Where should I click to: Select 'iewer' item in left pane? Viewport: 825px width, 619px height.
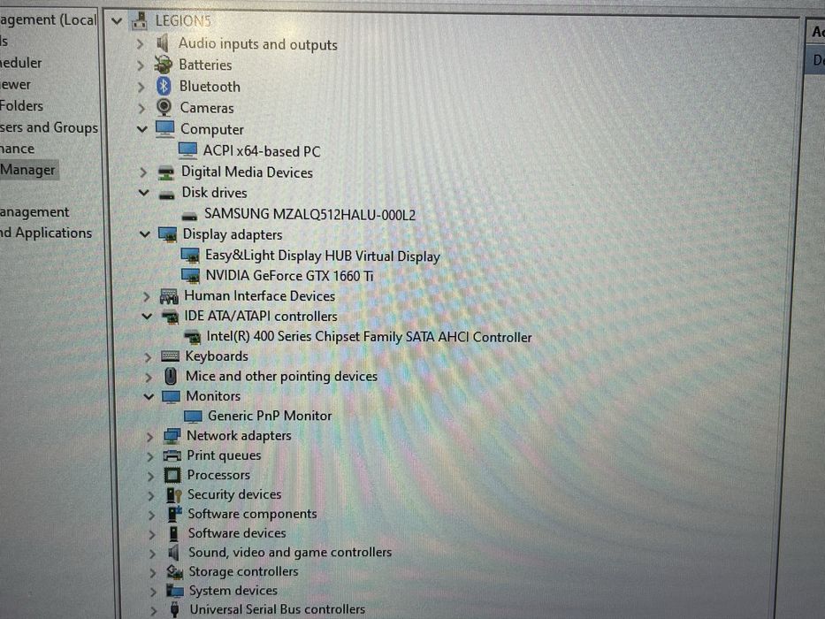click(15, 84)
